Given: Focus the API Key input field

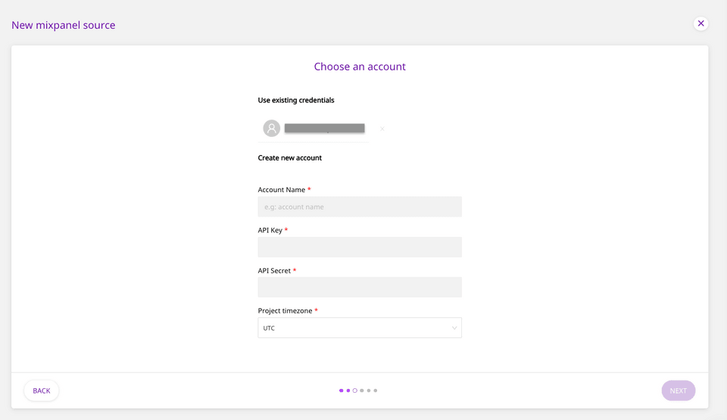Looking at the screenshot, I should click(360, 247).
